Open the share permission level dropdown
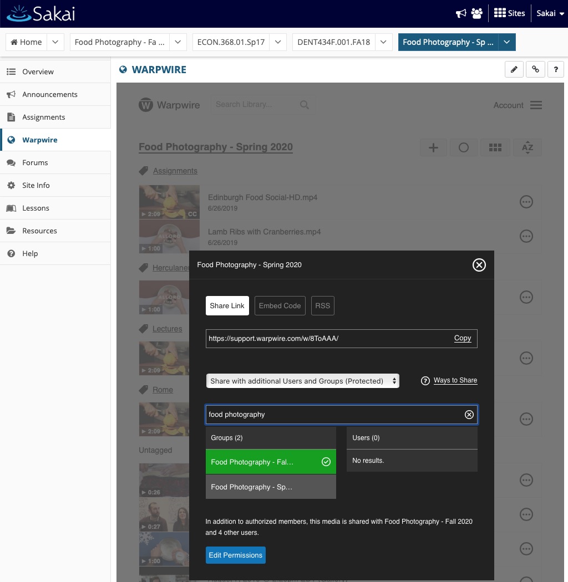 tap(303, 381)
